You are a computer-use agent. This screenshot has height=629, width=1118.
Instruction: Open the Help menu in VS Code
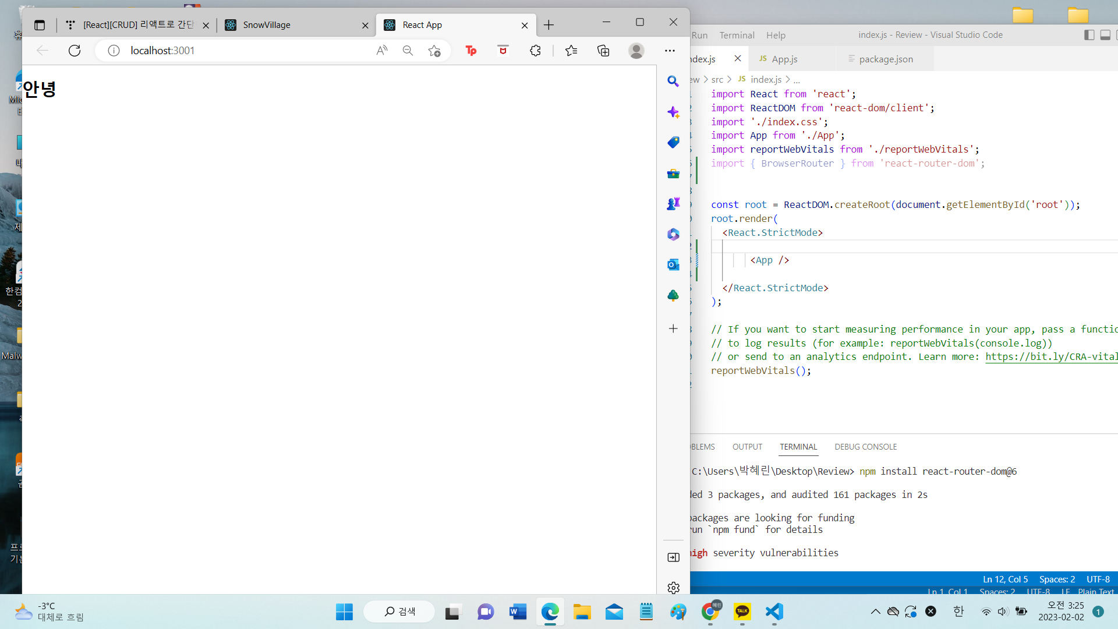(776, 35)
